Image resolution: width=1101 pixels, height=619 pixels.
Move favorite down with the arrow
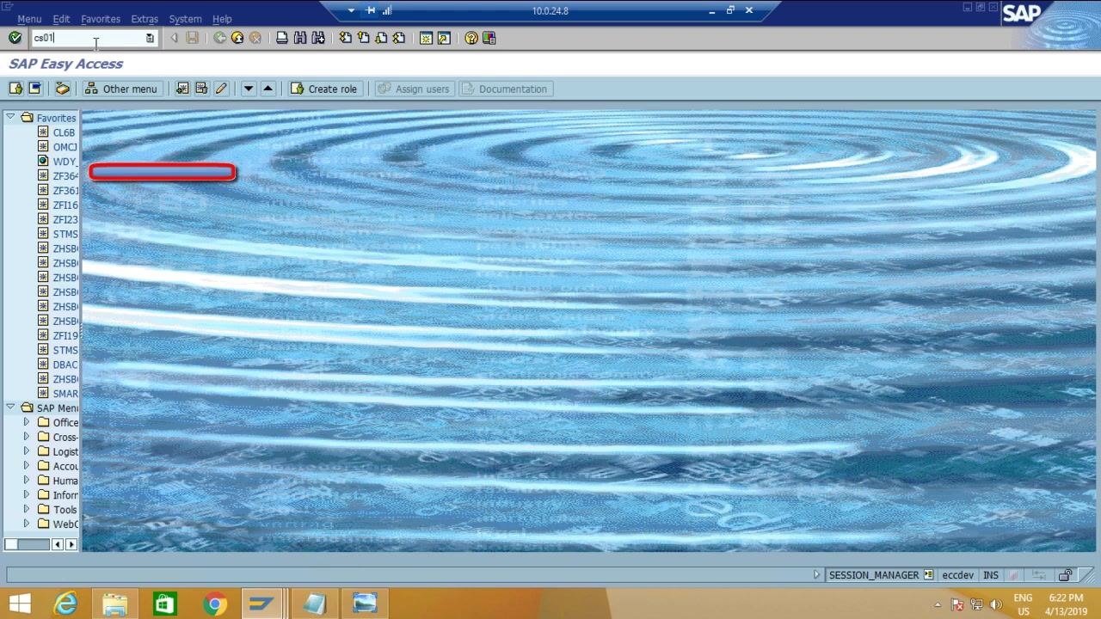(249, 89)
